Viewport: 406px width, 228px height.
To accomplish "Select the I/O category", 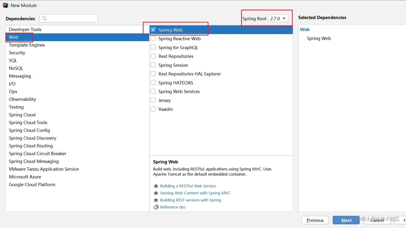I will pos(77,84).
